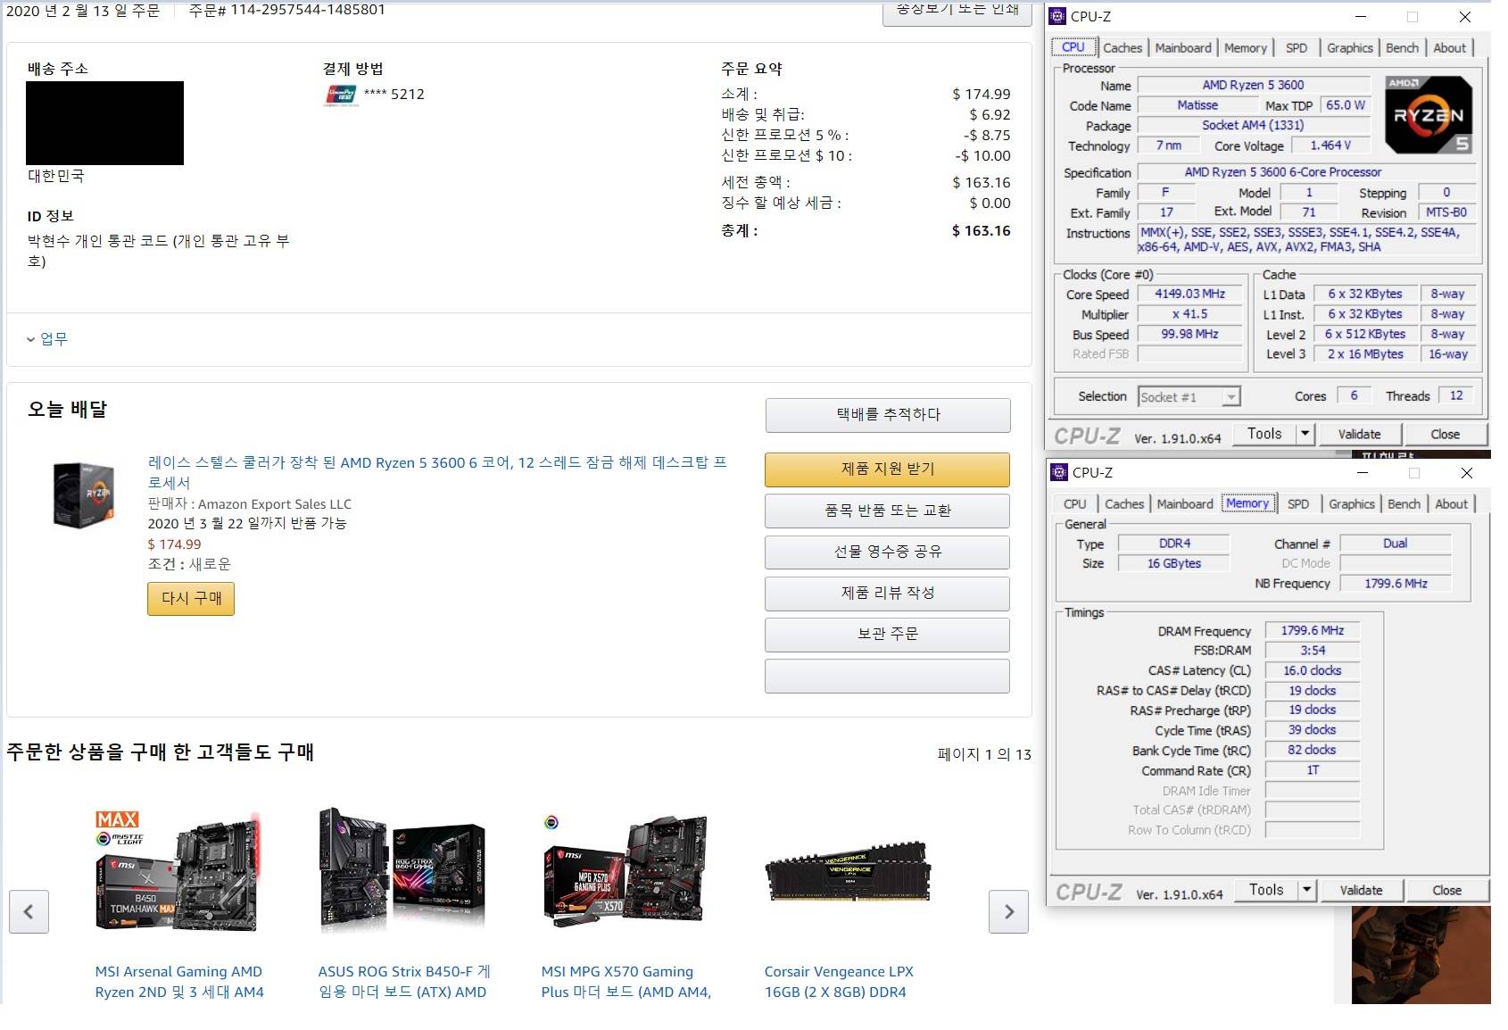Click Validate button in upper CPU-Z window
This screenshot has width=1508, height=1030.
[1358, 435]
